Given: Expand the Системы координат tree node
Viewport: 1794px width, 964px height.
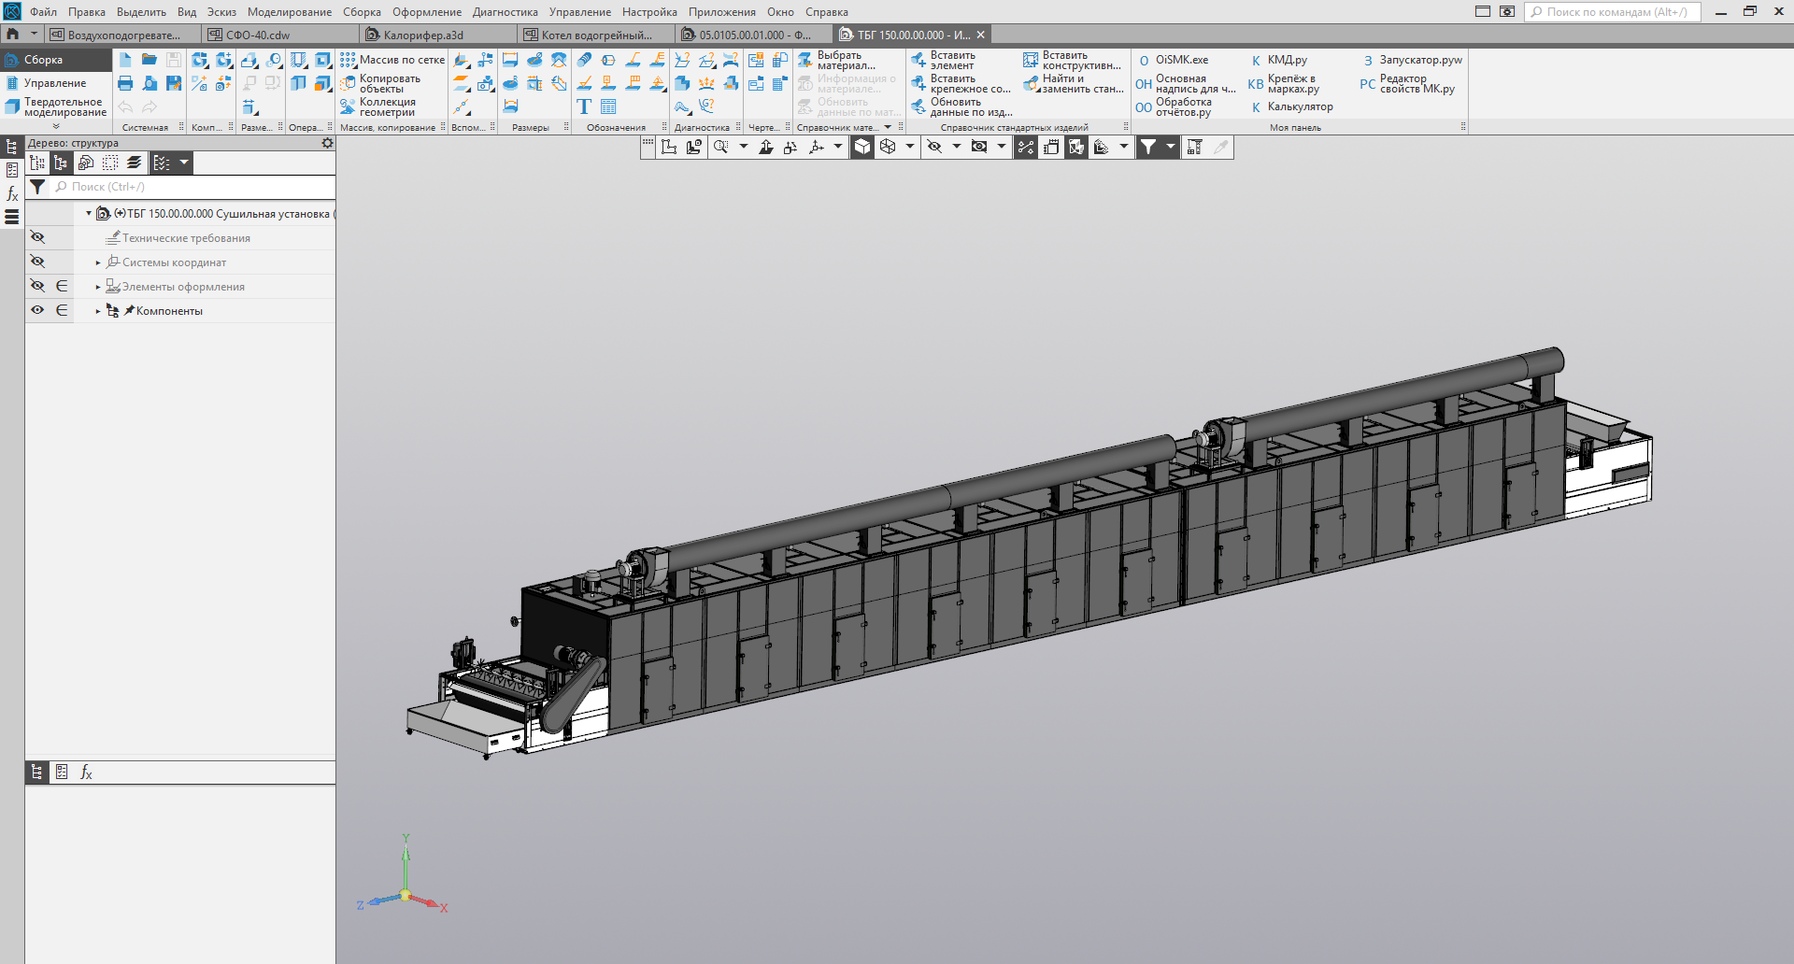Looking at the screenshot, I should (98, 263).
